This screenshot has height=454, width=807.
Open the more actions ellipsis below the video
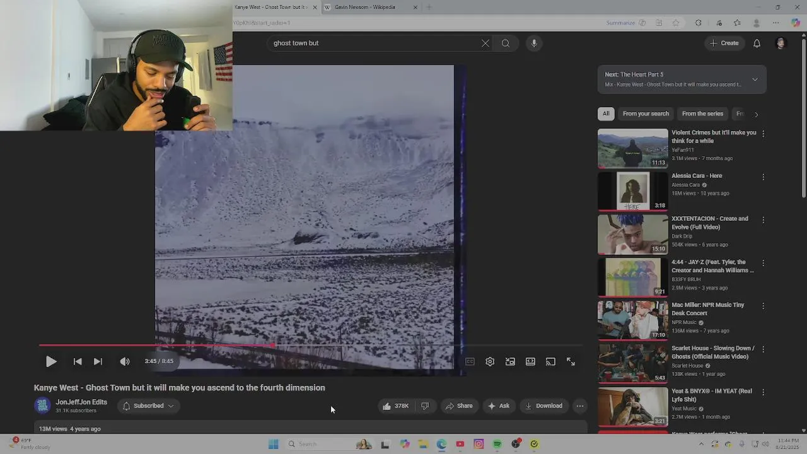(x=580, y=406)
